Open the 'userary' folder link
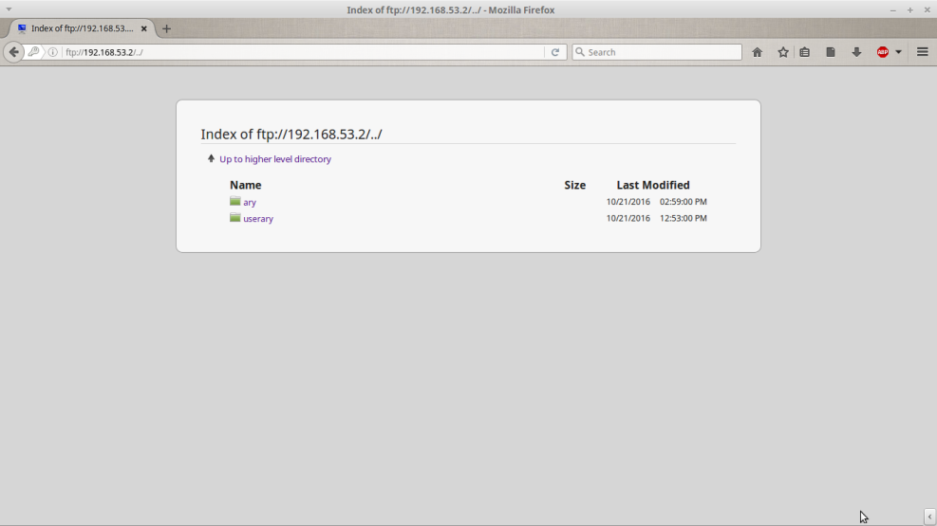The width and height of the screenshot is (937, 526). 257,219
